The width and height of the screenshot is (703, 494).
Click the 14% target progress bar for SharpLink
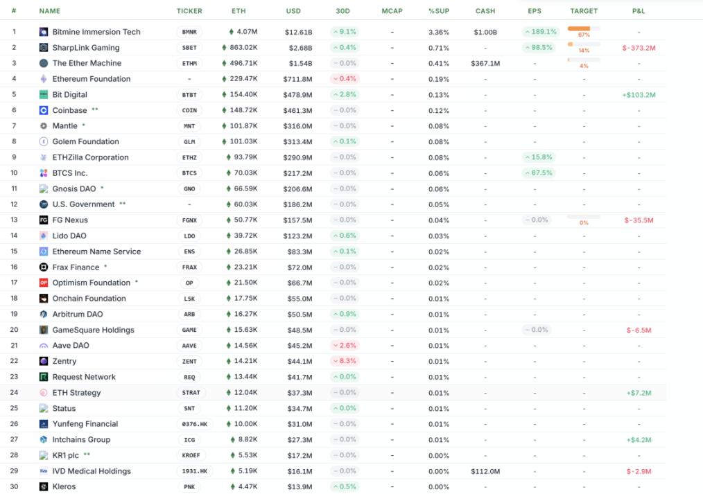[584, 44]
